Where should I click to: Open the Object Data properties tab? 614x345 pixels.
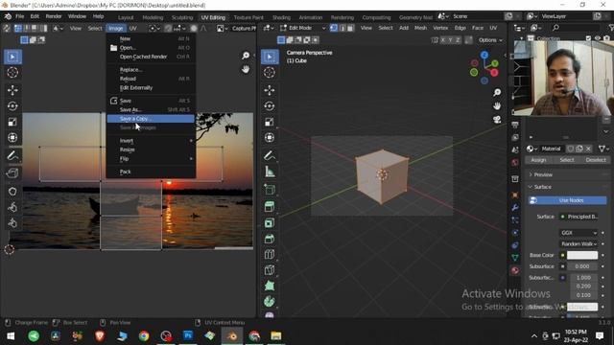[515, 258]
